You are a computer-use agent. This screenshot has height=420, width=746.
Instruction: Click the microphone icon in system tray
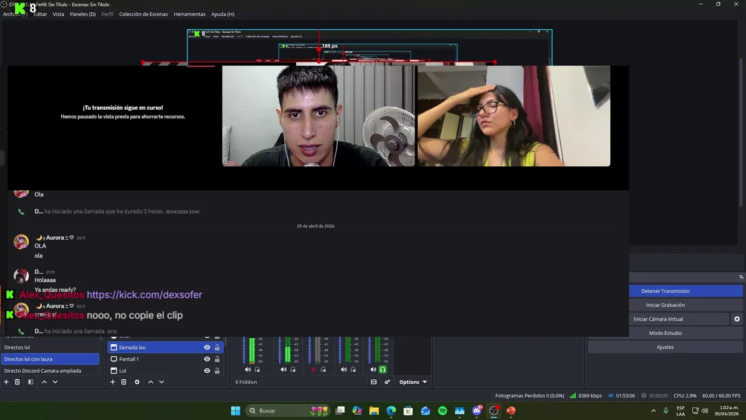pos(666,411)
